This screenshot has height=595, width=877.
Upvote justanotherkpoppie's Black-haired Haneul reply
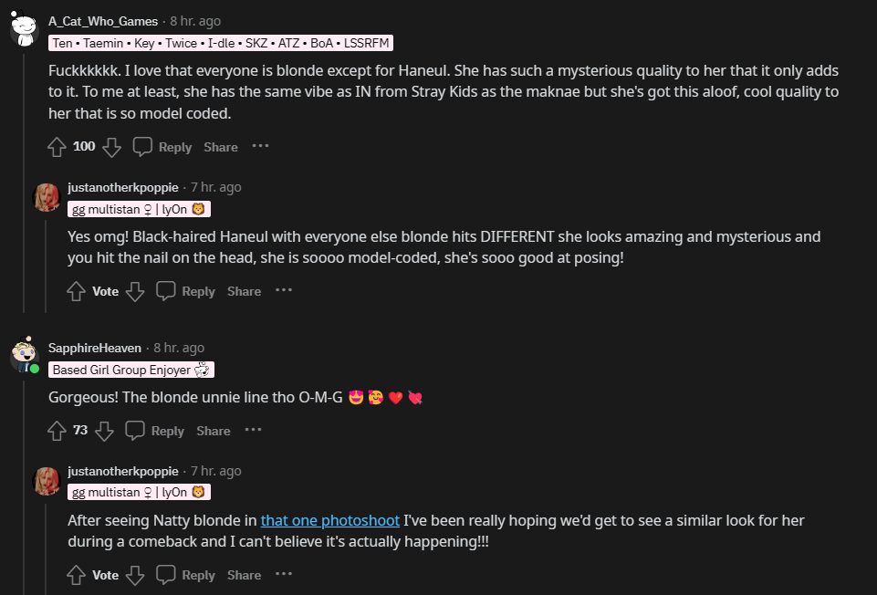pyautogui.click(x=77, y=291)
